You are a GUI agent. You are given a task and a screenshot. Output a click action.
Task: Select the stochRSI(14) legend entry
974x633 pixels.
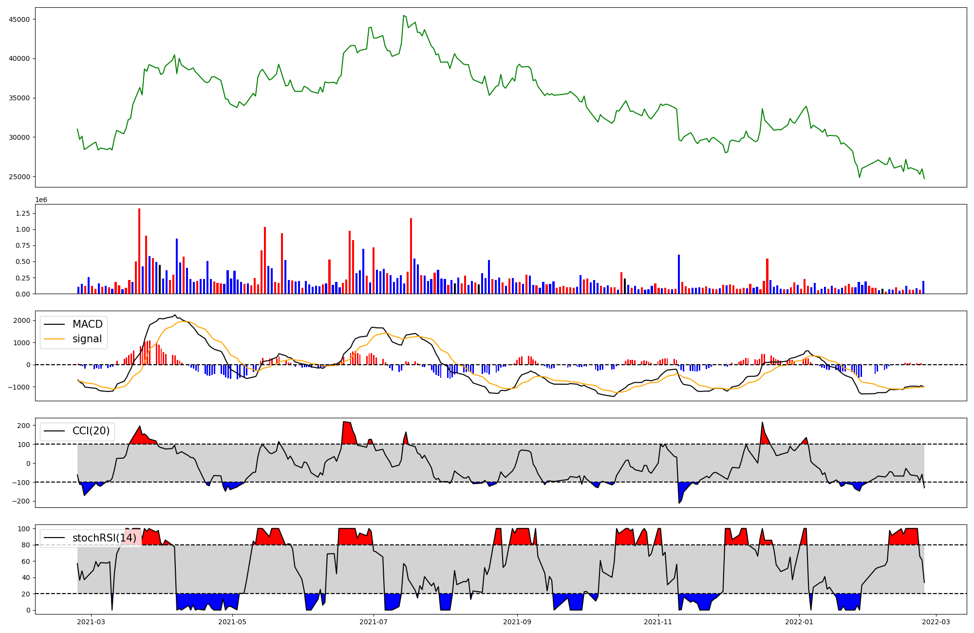pyautogui.click(x=104, y=538)
